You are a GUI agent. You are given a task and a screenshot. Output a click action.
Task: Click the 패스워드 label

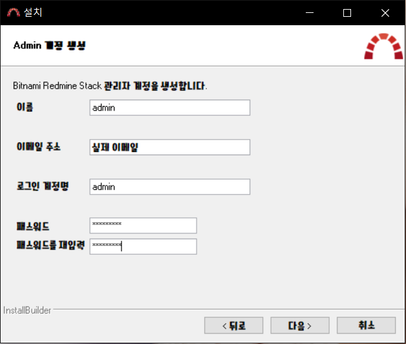click(x=33, y=226)
